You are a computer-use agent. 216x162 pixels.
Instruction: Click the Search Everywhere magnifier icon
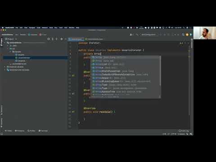pos(183,35)
